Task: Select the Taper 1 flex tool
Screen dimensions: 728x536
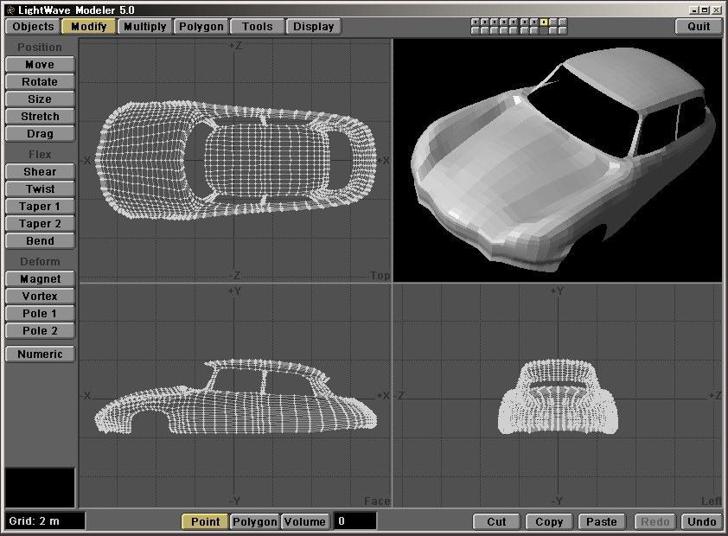Action: [x=40, y=207]
